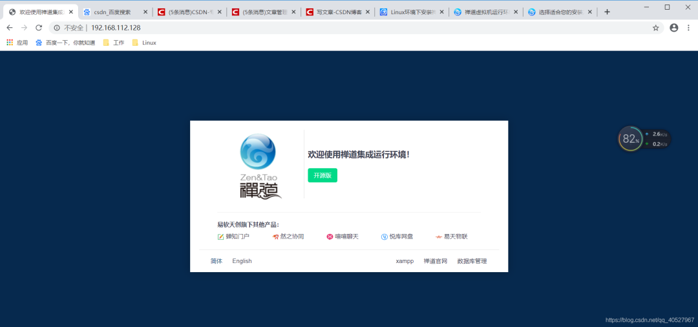
Task: Click the browser forward arrow
Action: click(x=24, y=28)
